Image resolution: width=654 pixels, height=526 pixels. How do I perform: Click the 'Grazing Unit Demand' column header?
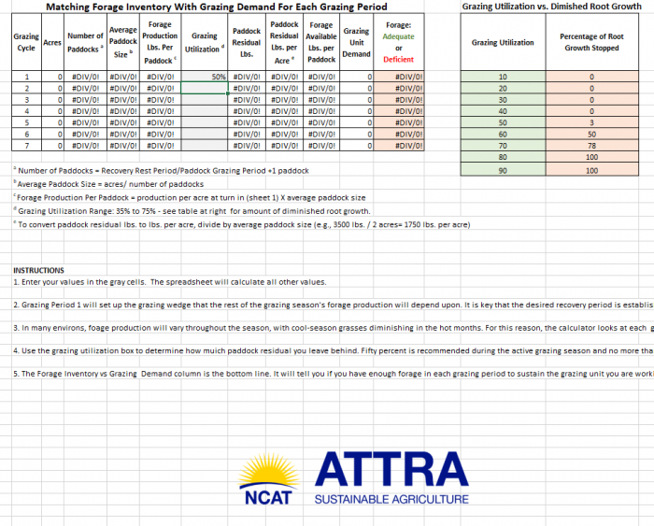click(x=356, y=42)
